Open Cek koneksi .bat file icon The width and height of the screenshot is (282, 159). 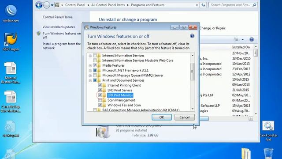268,131
